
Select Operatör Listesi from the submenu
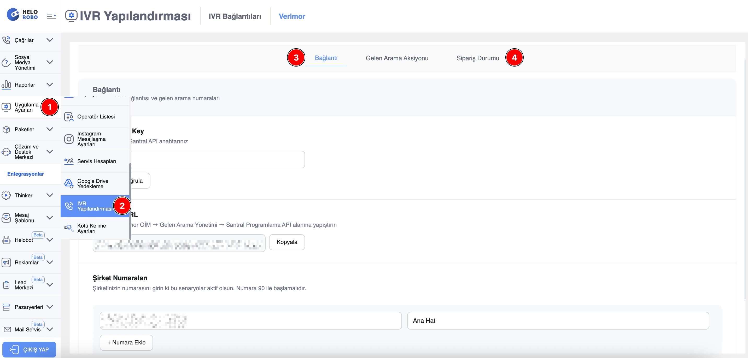click(x=95, y=117)
